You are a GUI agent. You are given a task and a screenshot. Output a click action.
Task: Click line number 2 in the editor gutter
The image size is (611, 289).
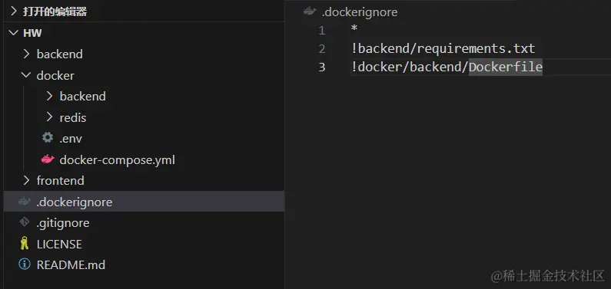click(x=322, y=49)
